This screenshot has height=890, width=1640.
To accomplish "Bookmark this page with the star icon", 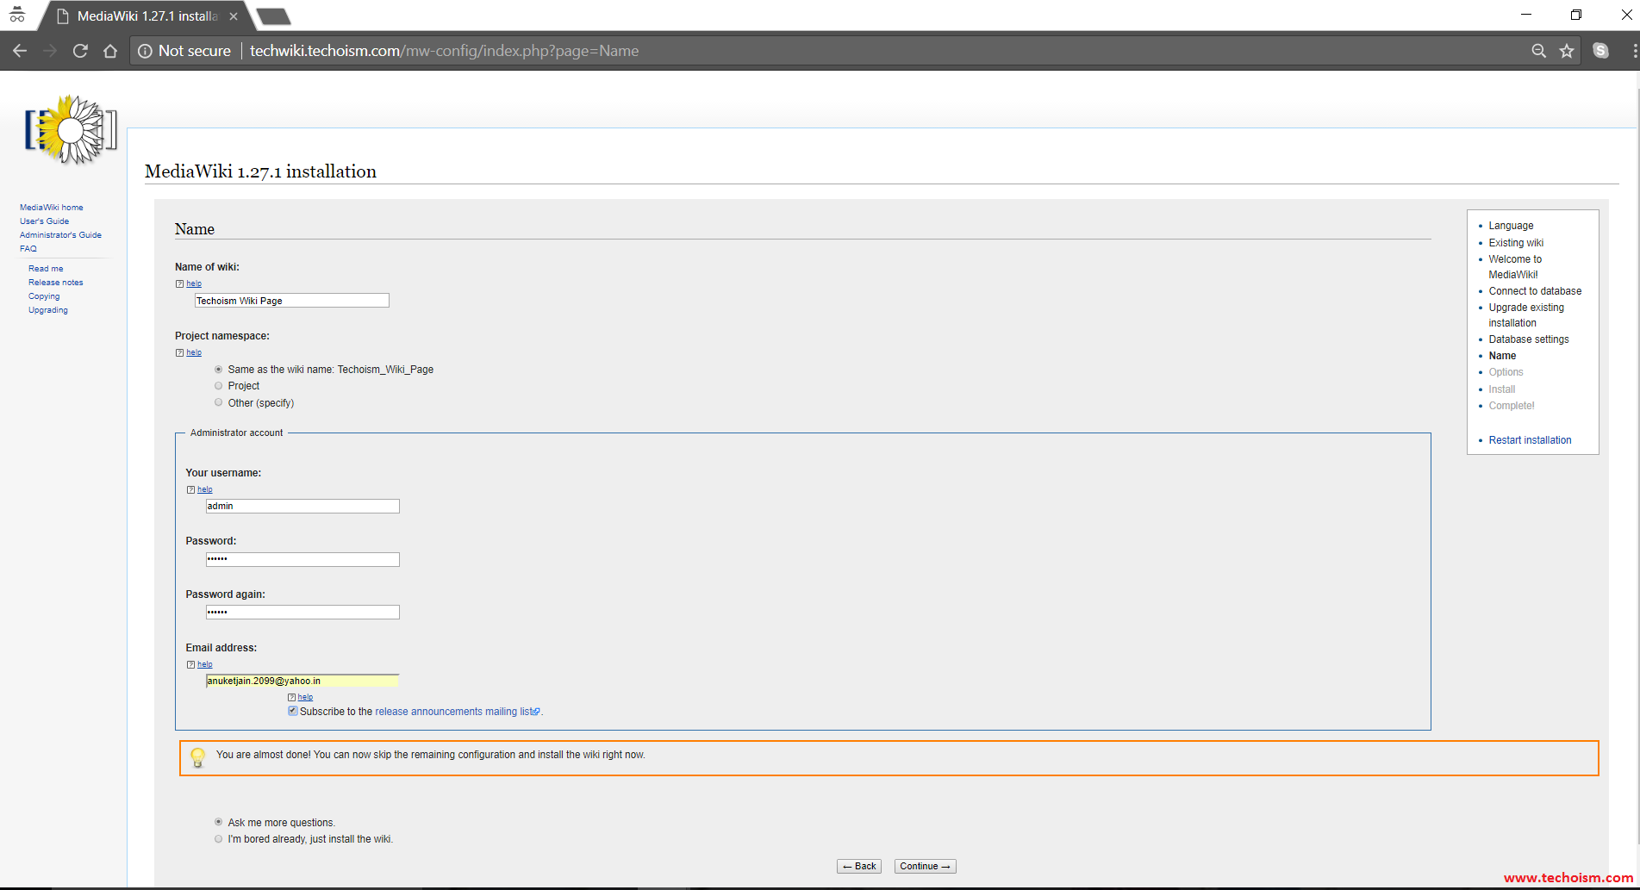I will tap(1567, 51).
